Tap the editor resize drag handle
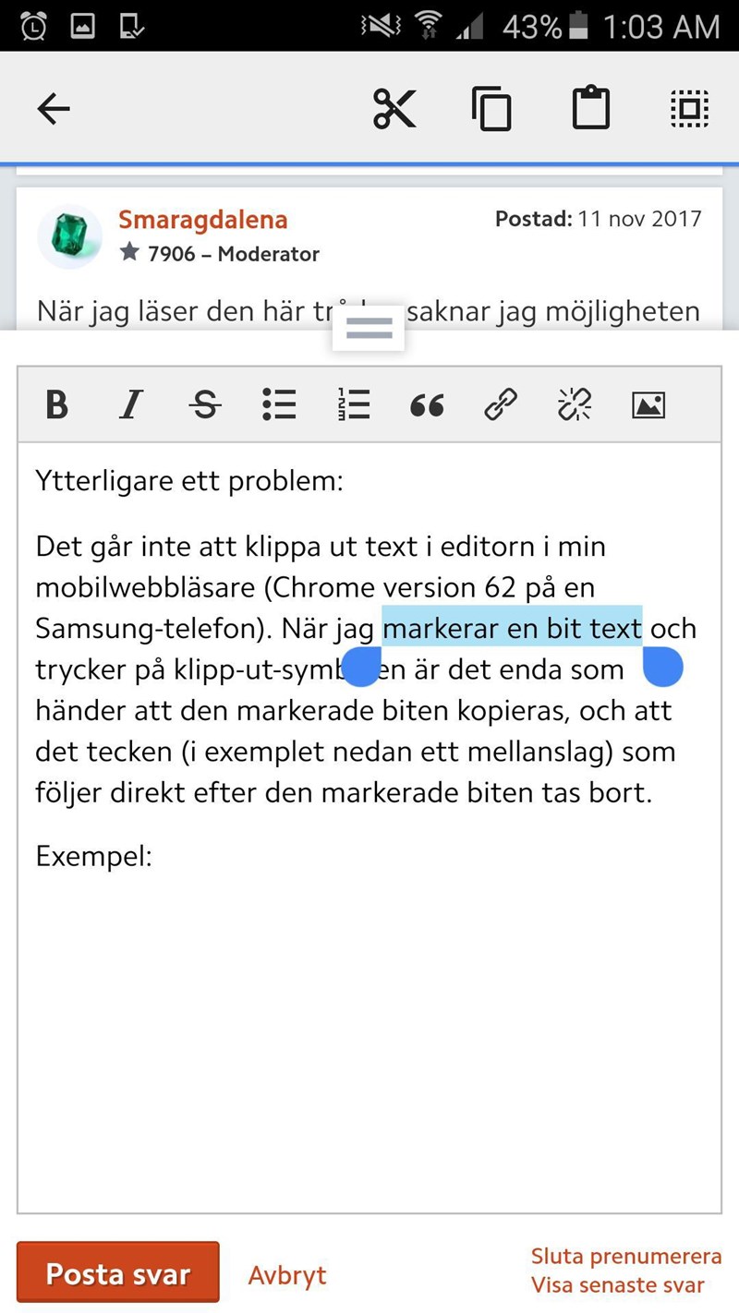The width and height of the screenshot is (739, 1313). pyautogui.click(x=369, y=329)
